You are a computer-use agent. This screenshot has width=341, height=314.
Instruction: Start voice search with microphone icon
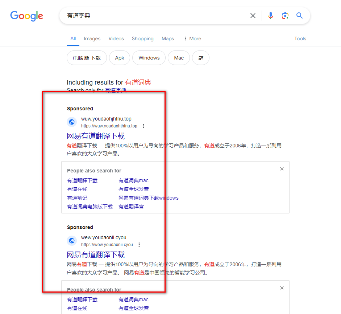click(x=271, y=16)
